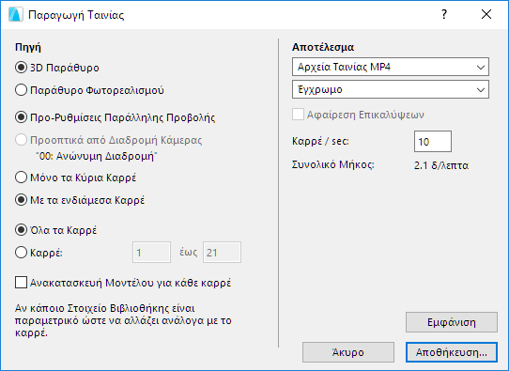Click the Εμφάνιση button

pos(451,322)
